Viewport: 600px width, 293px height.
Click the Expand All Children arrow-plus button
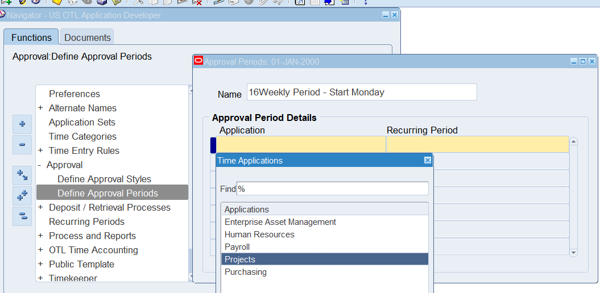[x=22, y=175]
